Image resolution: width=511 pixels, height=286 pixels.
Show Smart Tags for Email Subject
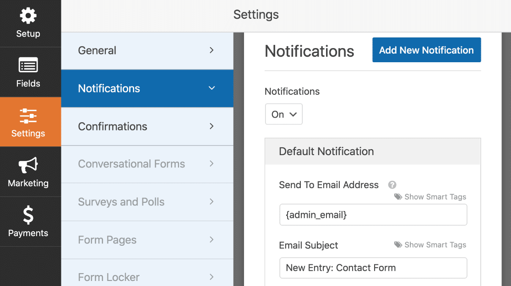pyautogui.click(x=435, y=245)
